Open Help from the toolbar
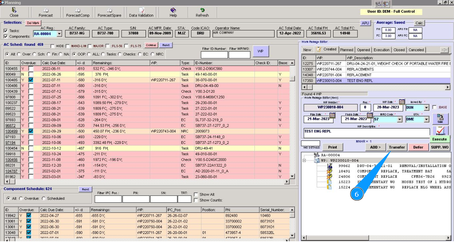Viewport: 454px width, 242px height. [x=173, y=12]
